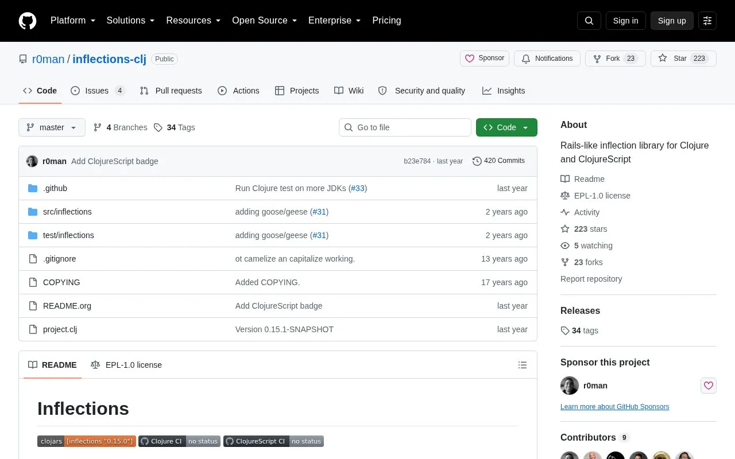Open the green Code dropdown button

coord(506,127)
